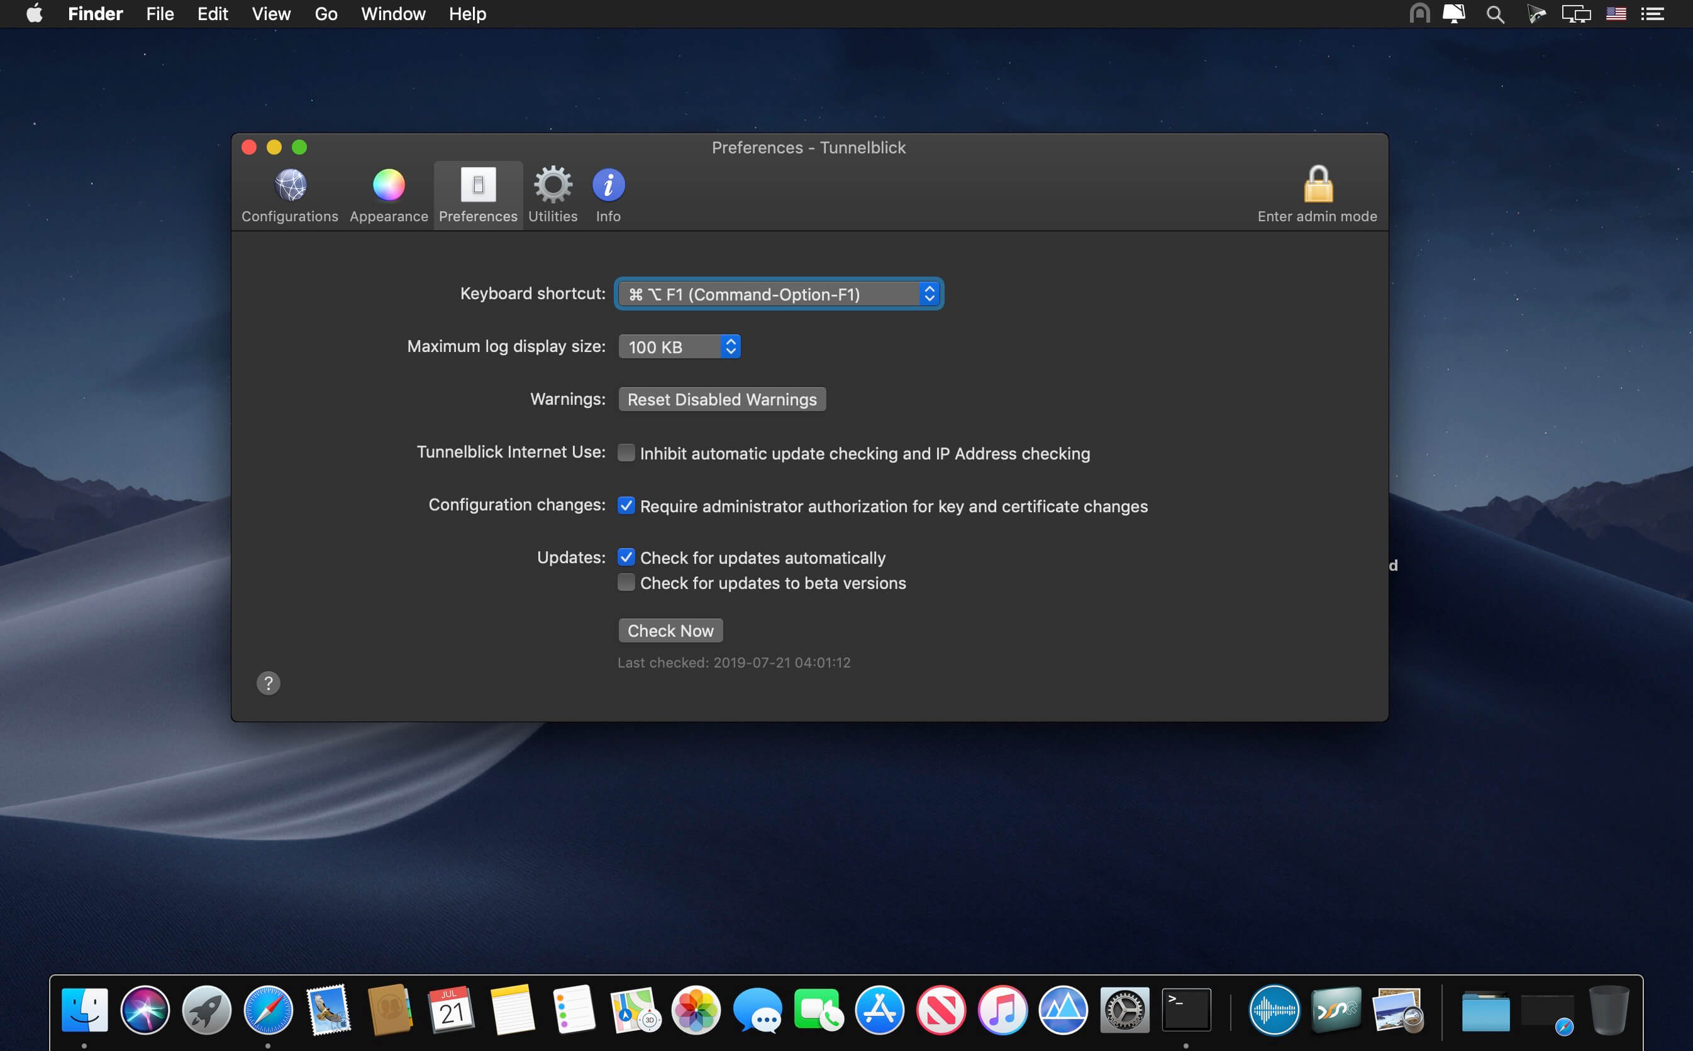Viewport: 1693px width, 1051px height.
Task: Click Last checked timestamp field
Action: [x=733, y=661]
